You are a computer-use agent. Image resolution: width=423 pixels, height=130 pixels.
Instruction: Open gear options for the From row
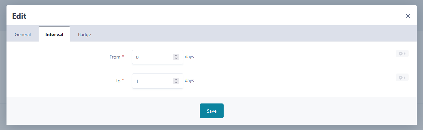tap(402, 54)
